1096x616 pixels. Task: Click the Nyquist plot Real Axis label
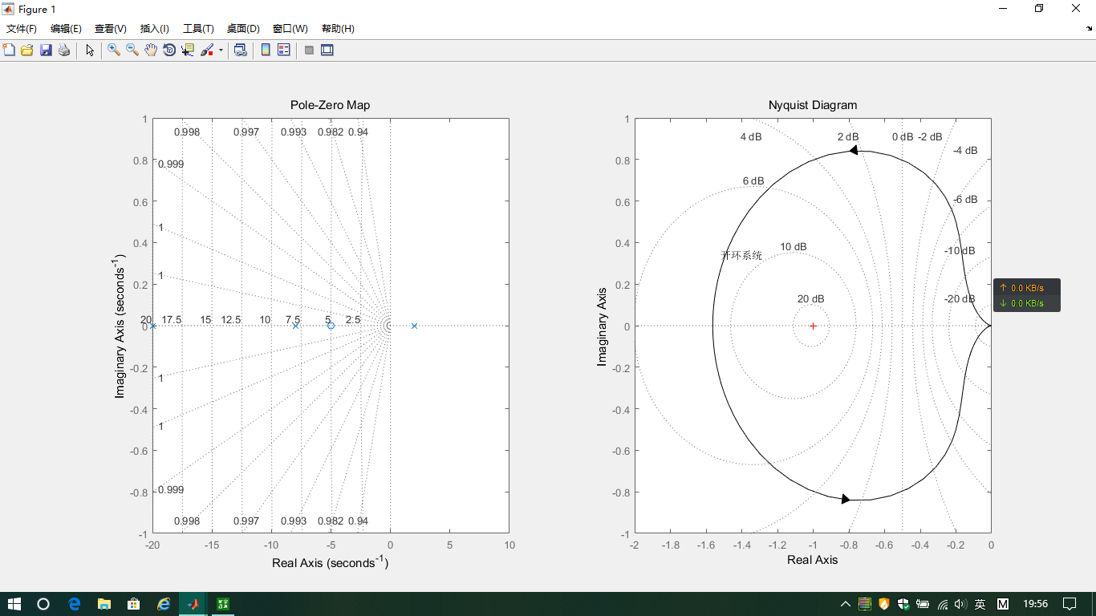coord(812,560)
